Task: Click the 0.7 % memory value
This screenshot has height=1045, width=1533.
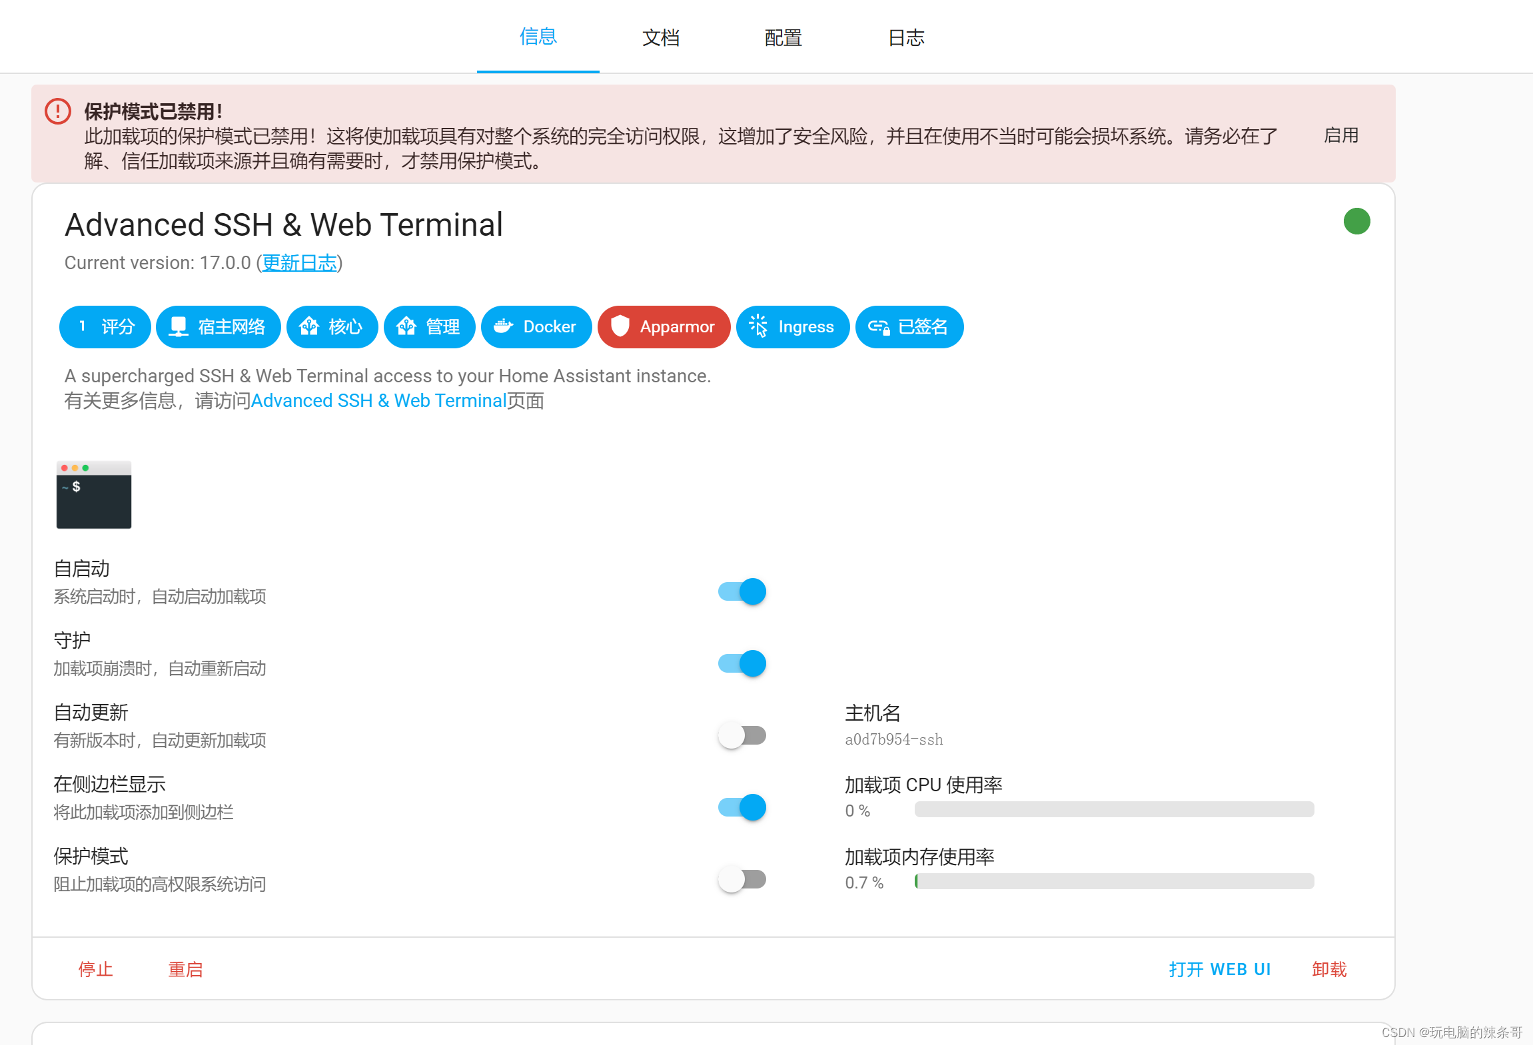Action: (x=864, y=882)
